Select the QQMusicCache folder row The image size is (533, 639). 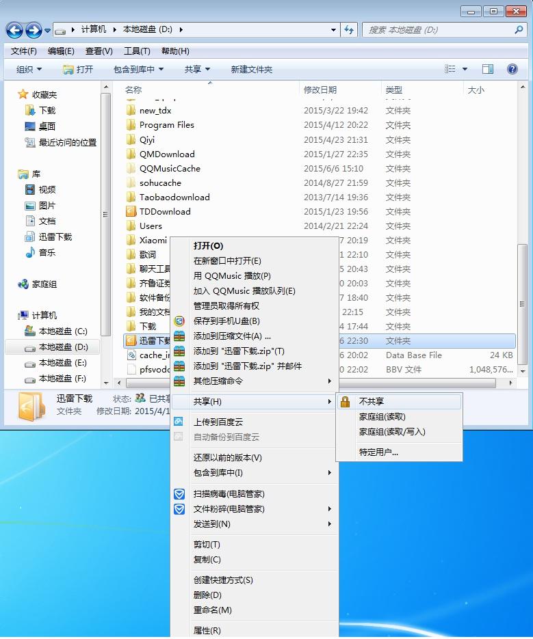click(320, 169)
